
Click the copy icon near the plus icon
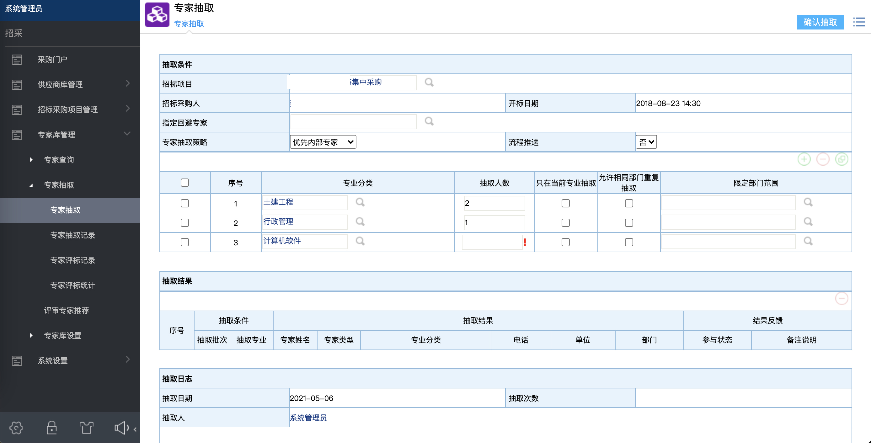click(842, 159)
